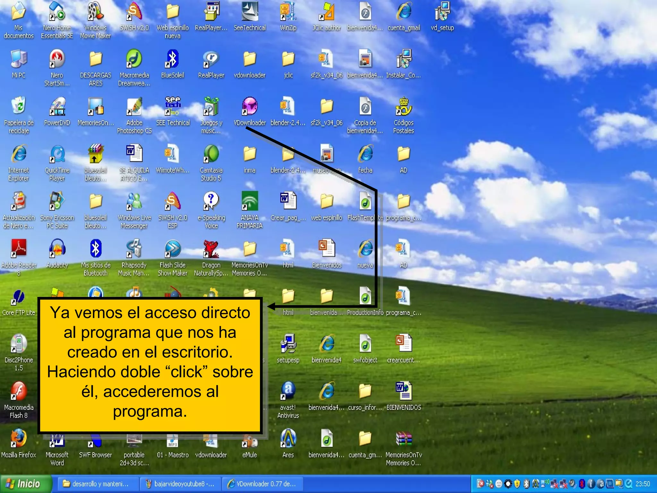Select the BlueSoleil Bluetooth icon
657x493 pixels.
[173, 59]
